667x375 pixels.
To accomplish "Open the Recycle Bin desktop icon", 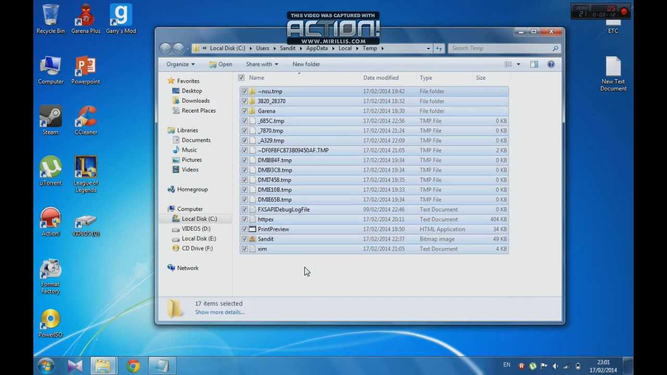I will 51,19.
